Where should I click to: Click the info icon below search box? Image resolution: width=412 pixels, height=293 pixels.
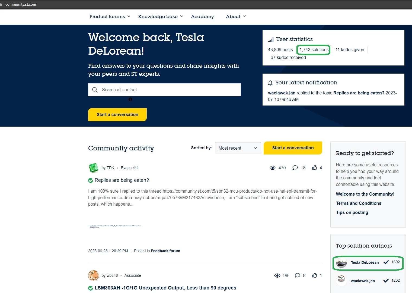[x=130, y=99]
